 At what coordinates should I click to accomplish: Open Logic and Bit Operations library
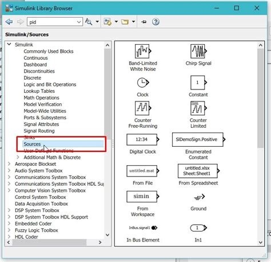50,84
